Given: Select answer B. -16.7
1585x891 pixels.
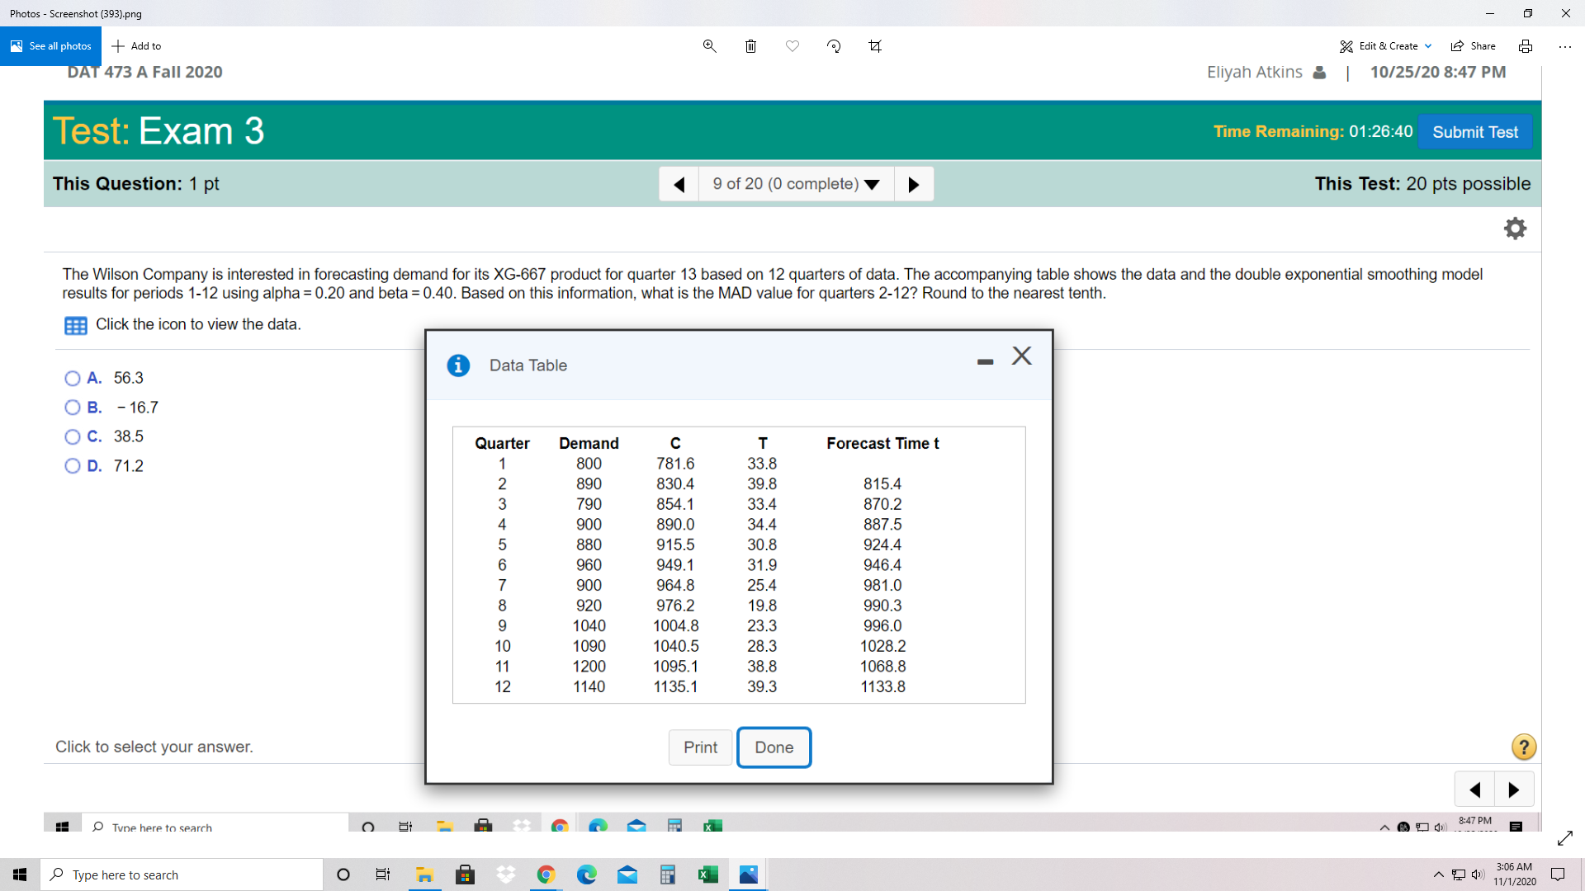Looking at the screenshot, I should coord(73,408).
